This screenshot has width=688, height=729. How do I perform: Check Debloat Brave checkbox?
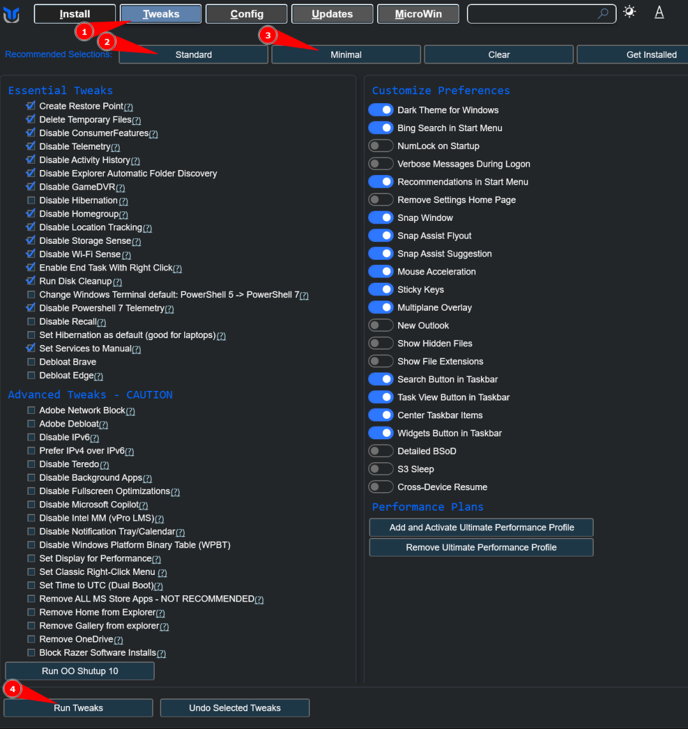[x=31, y=362]
